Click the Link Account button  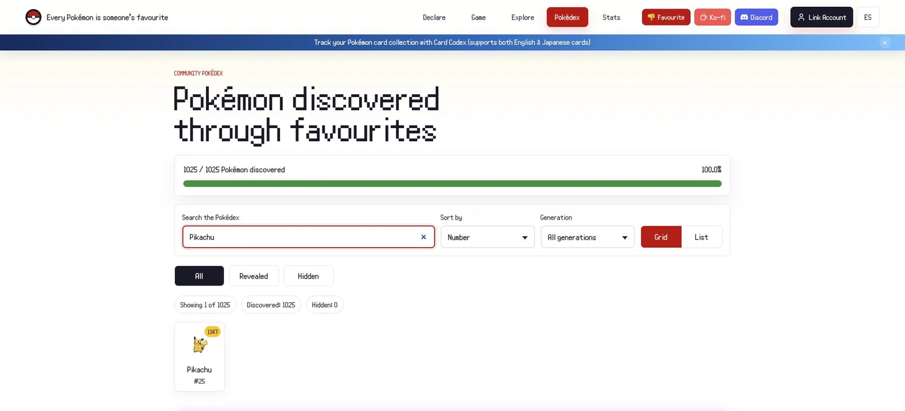(822, 18)
